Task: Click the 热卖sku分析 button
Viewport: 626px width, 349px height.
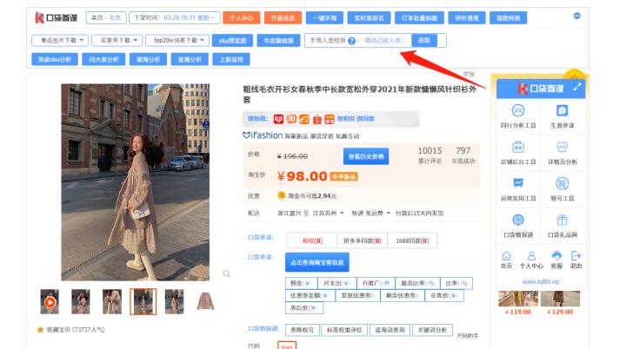Action: tap(55, 59)
